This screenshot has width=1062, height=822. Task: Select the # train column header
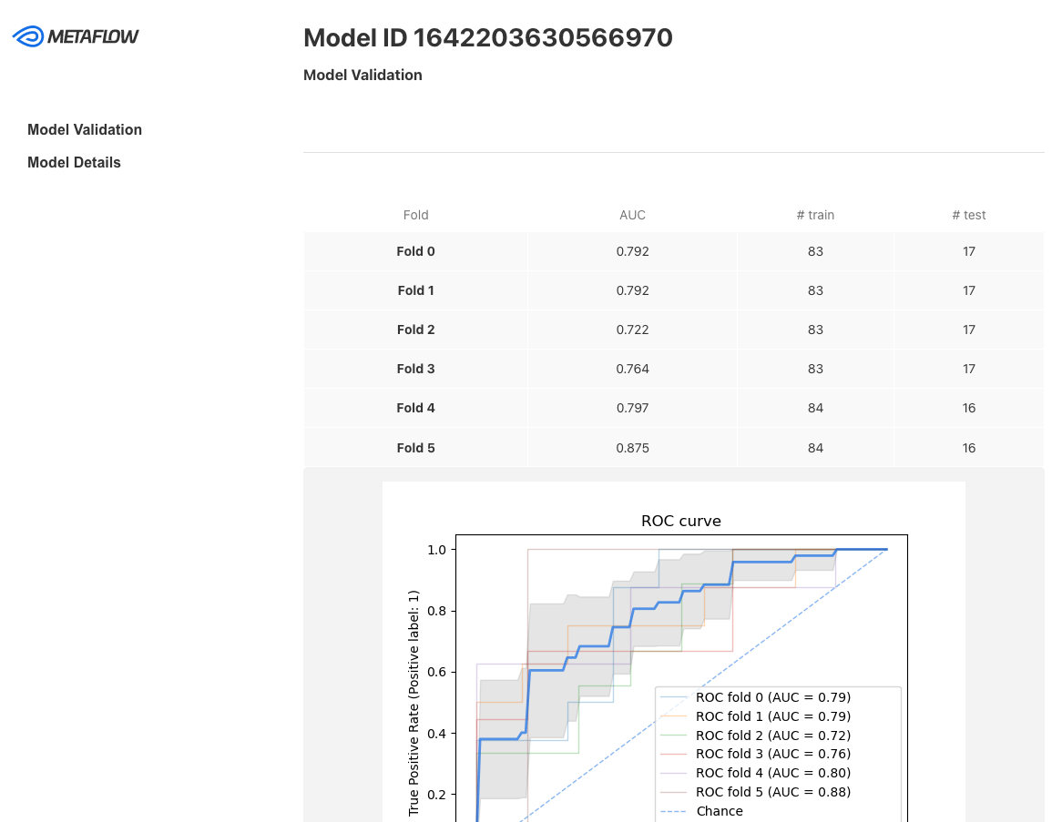coord(814,215)
